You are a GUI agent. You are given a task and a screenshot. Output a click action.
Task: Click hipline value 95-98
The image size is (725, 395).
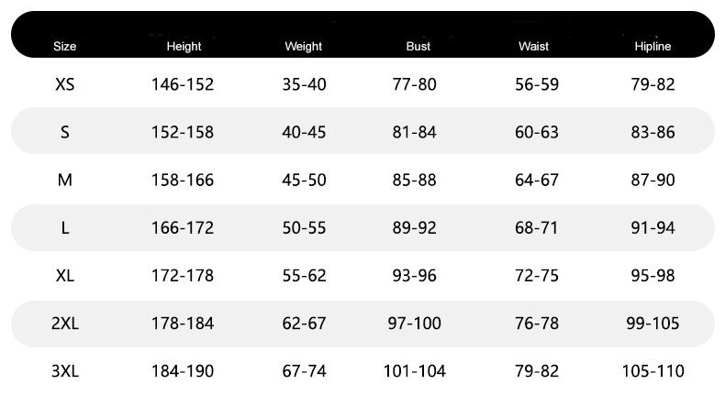pyautogui.click(x=652, y=275)
